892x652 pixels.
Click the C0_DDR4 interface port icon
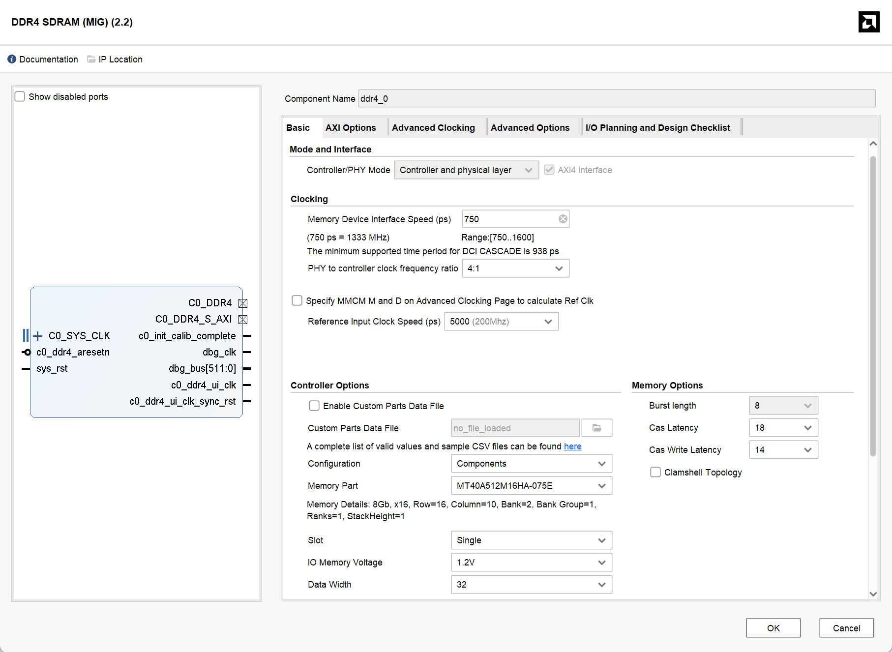(243, 303)
